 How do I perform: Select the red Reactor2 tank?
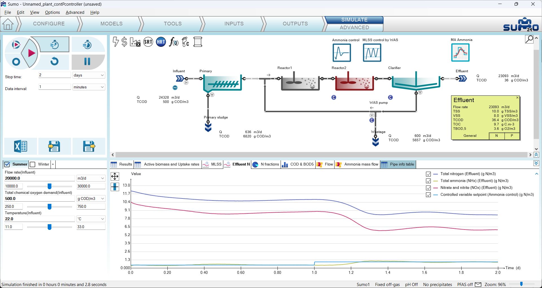(354, 81)
